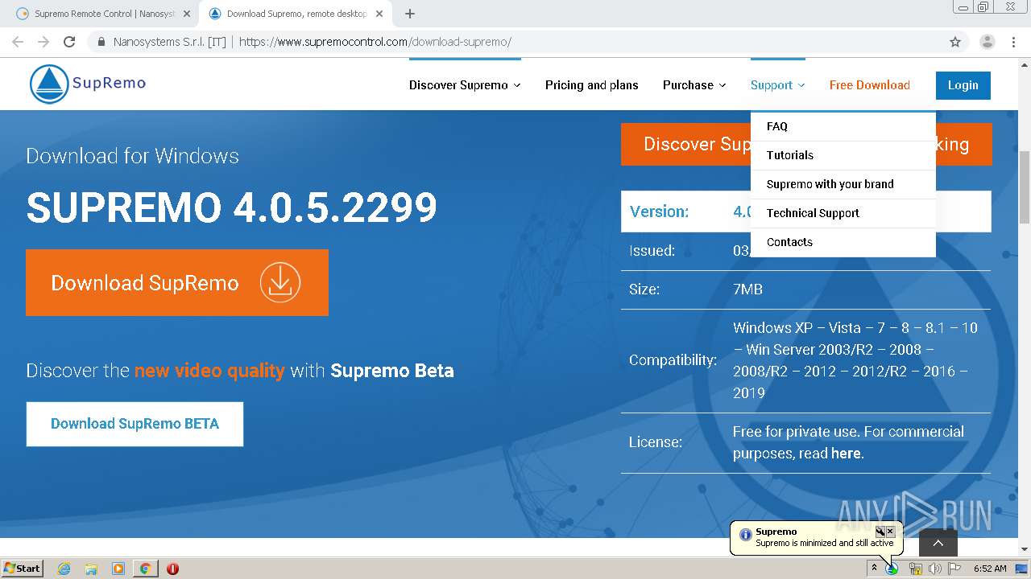Expand the Purchase dropdown menu
The width and height of the screenshot is (1031, 579).
point(694,85)
